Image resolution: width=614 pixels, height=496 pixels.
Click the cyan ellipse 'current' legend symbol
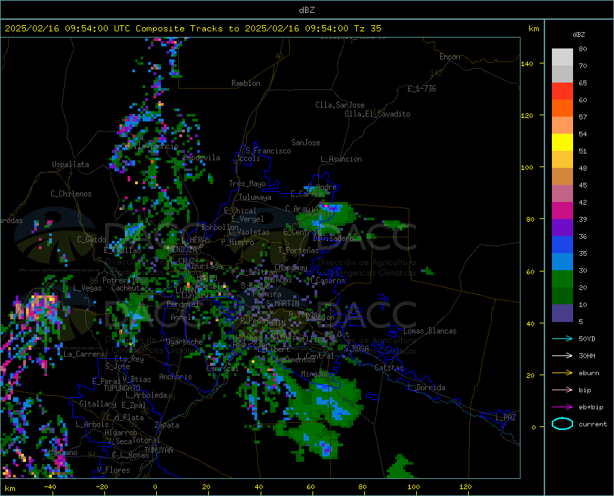pos(562,424)
